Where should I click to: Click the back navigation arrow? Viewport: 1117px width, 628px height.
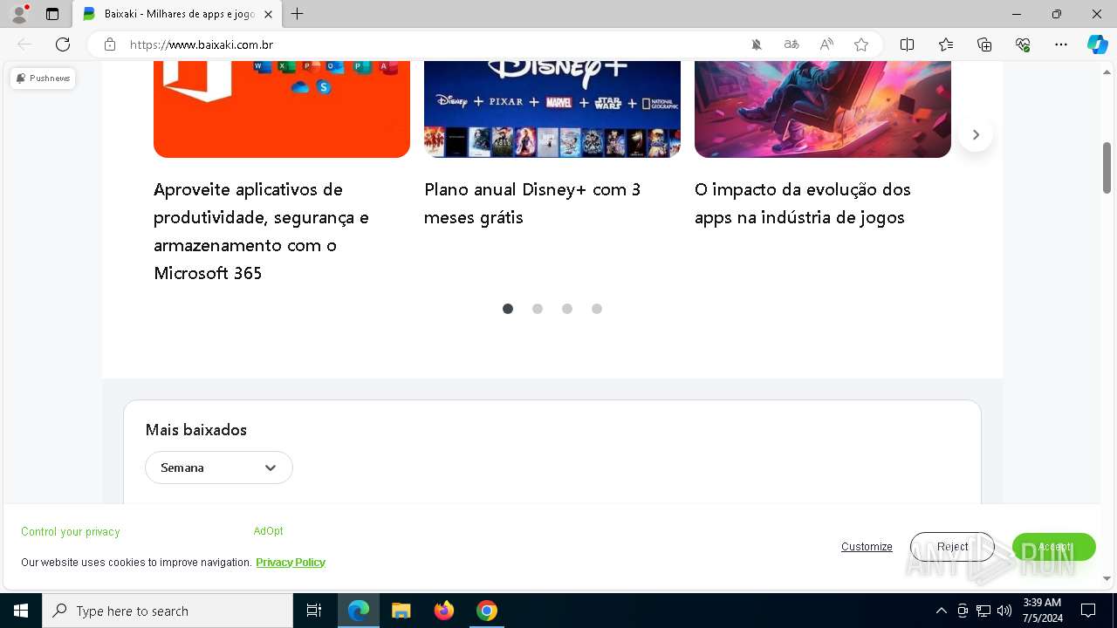(x=24, y=44)
